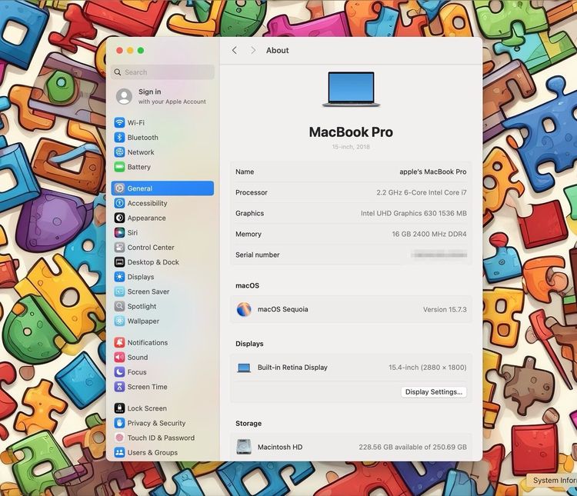This screenshot has height=496, width=577.
Task: Click the Wi-Fi icon in sidebar
Action: click(x=119, y=122)
